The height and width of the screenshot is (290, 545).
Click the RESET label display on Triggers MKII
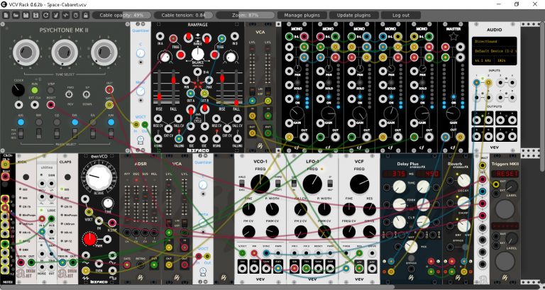[505, 174]
